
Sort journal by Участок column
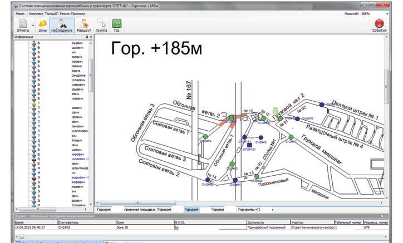click(312, 222)
